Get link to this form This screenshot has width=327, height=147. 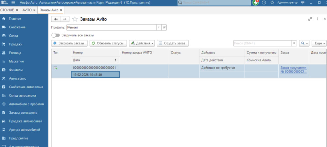tap(310, 19)
